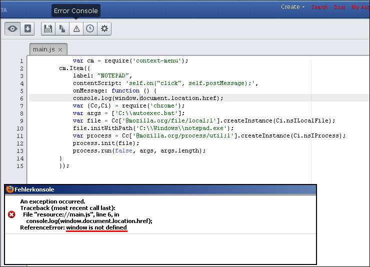Click line number 1 in the gutter
Image resolution: width=370 pixels, height=267 pixels.
coord(21,61)
